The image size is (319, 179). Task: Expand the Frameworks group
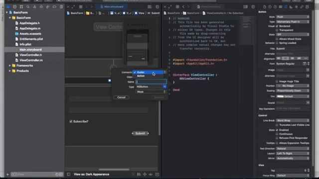pyautogui.click(x=10, y=66)
